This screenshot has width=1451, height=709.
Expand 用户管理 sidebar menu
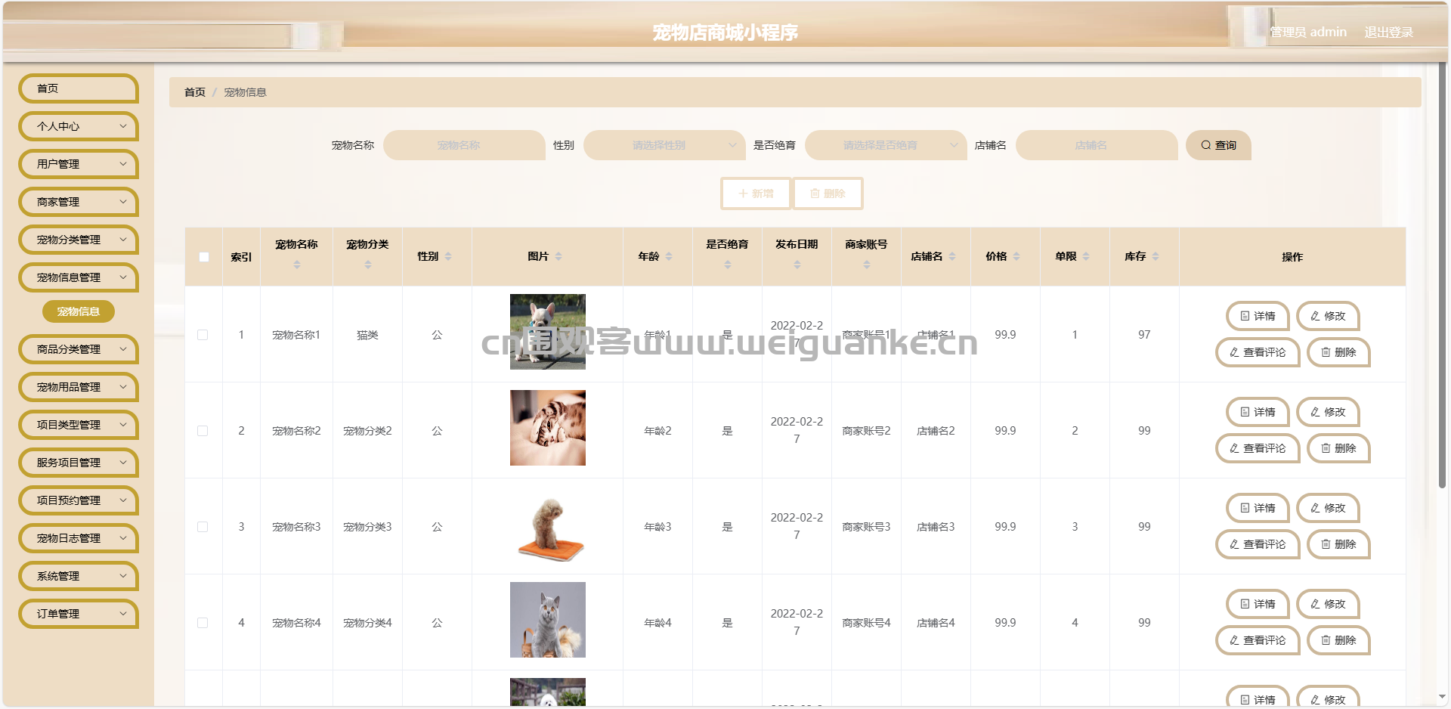[x=79, y=164]
